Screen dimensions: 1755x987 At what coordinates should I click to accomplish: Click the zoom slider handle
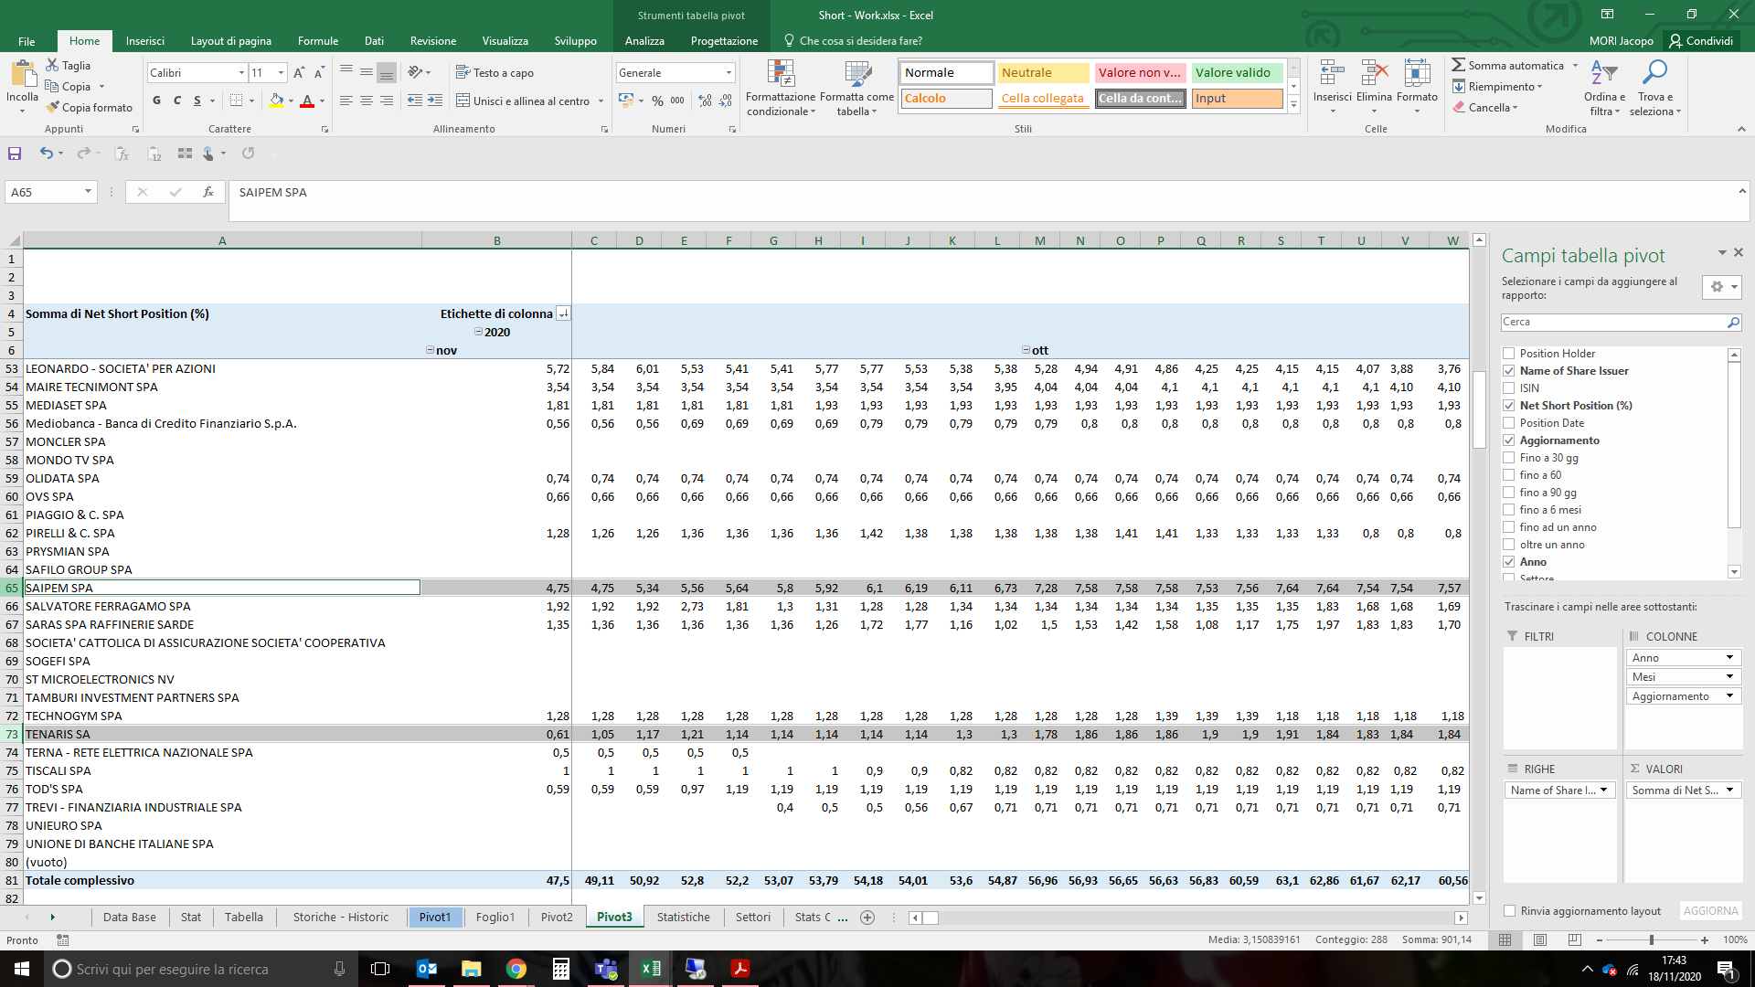1651,939
